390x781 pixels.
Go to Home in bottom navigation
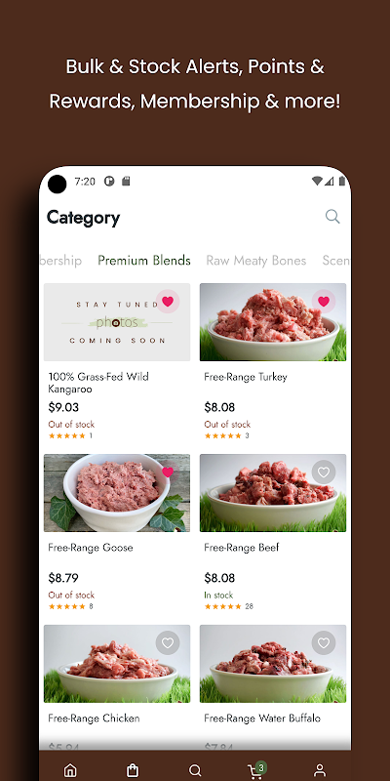70,770
